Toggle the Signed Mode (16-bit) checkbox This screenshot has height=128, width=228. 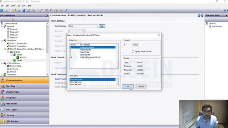point(133,52)
